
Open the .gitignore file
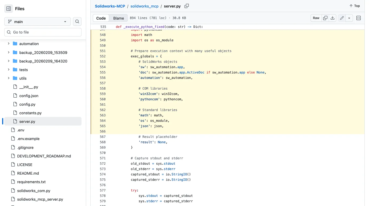(x=25, y=148)
